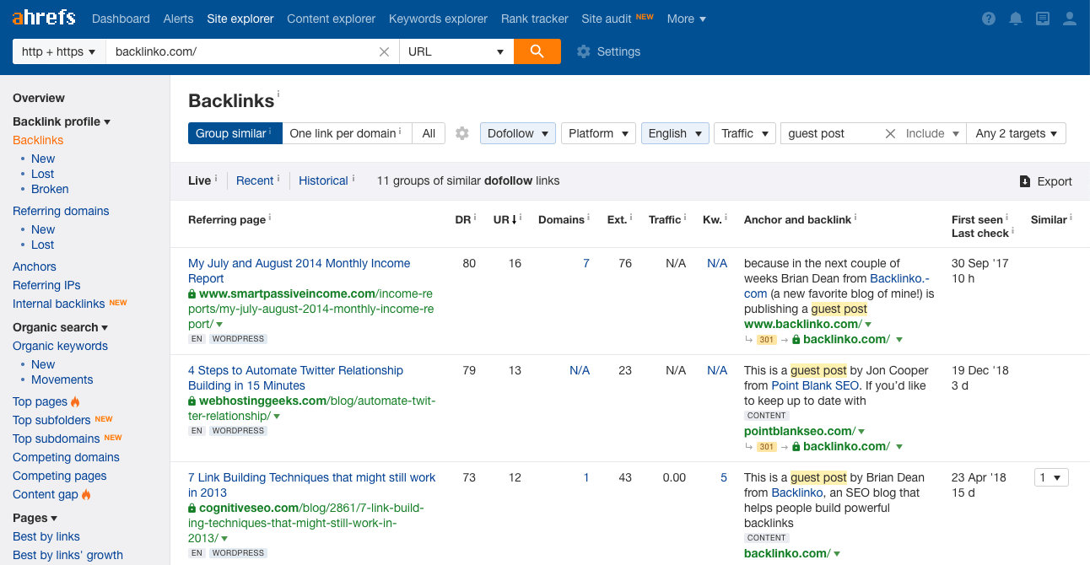Open the Platform filter dropdown

tap(598, 133)
